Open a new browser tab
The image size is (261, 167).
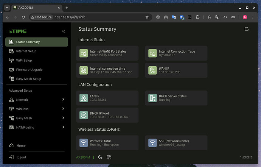(67, 8)
